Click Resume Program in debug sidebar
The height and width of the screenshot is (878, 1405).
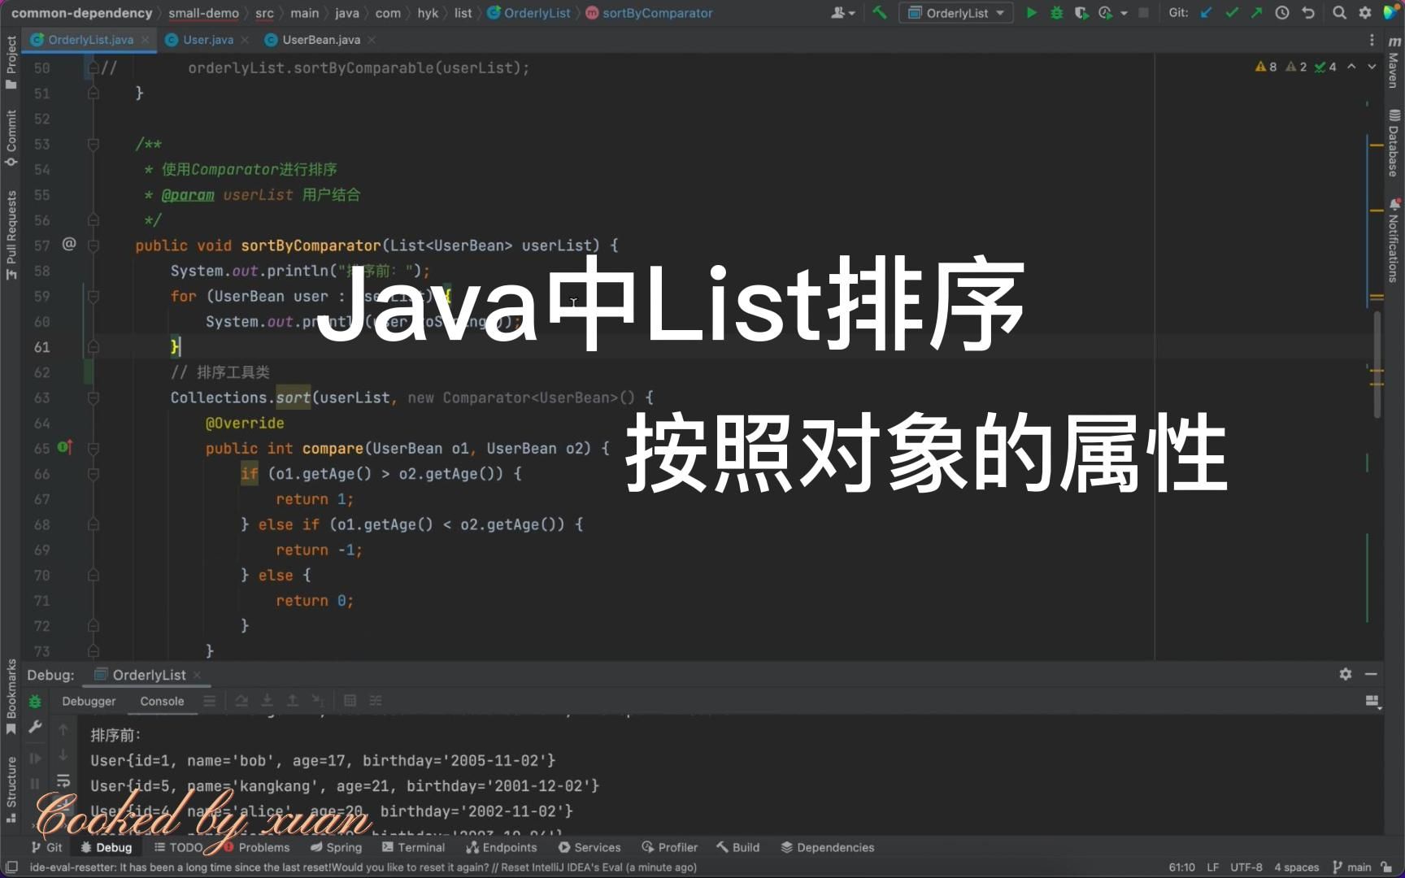point(35,758)
